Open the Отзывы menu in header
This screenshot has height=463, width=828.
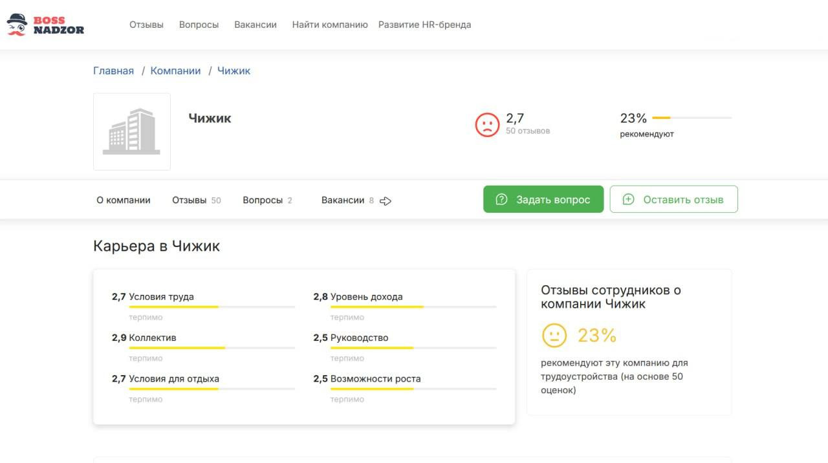146,25
